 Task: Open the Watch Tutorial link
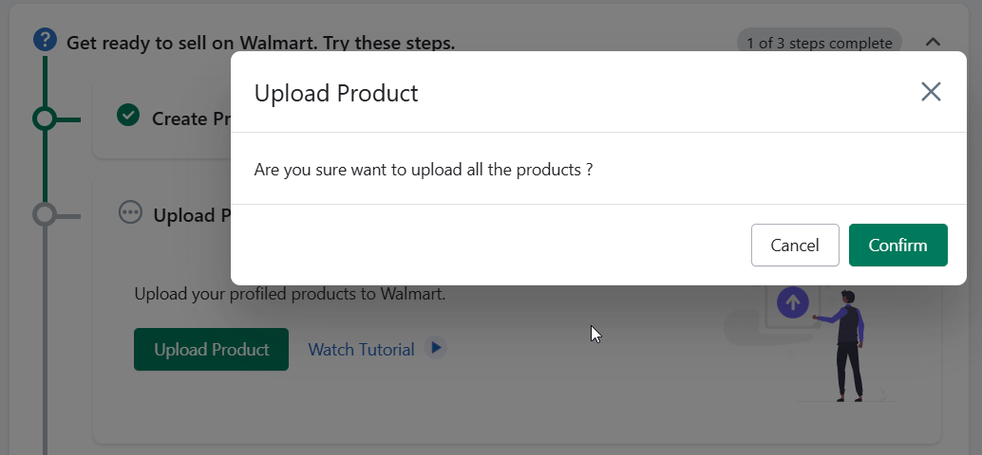click(x=361, y=350)
